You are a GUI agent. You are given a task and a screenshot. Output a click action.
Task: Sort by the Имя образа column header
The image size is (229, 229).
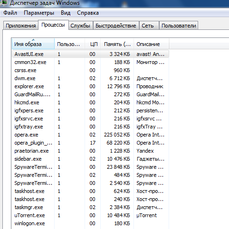click(x=33, y=44)
